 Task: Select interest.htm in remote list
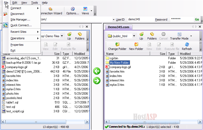point(117,80)
